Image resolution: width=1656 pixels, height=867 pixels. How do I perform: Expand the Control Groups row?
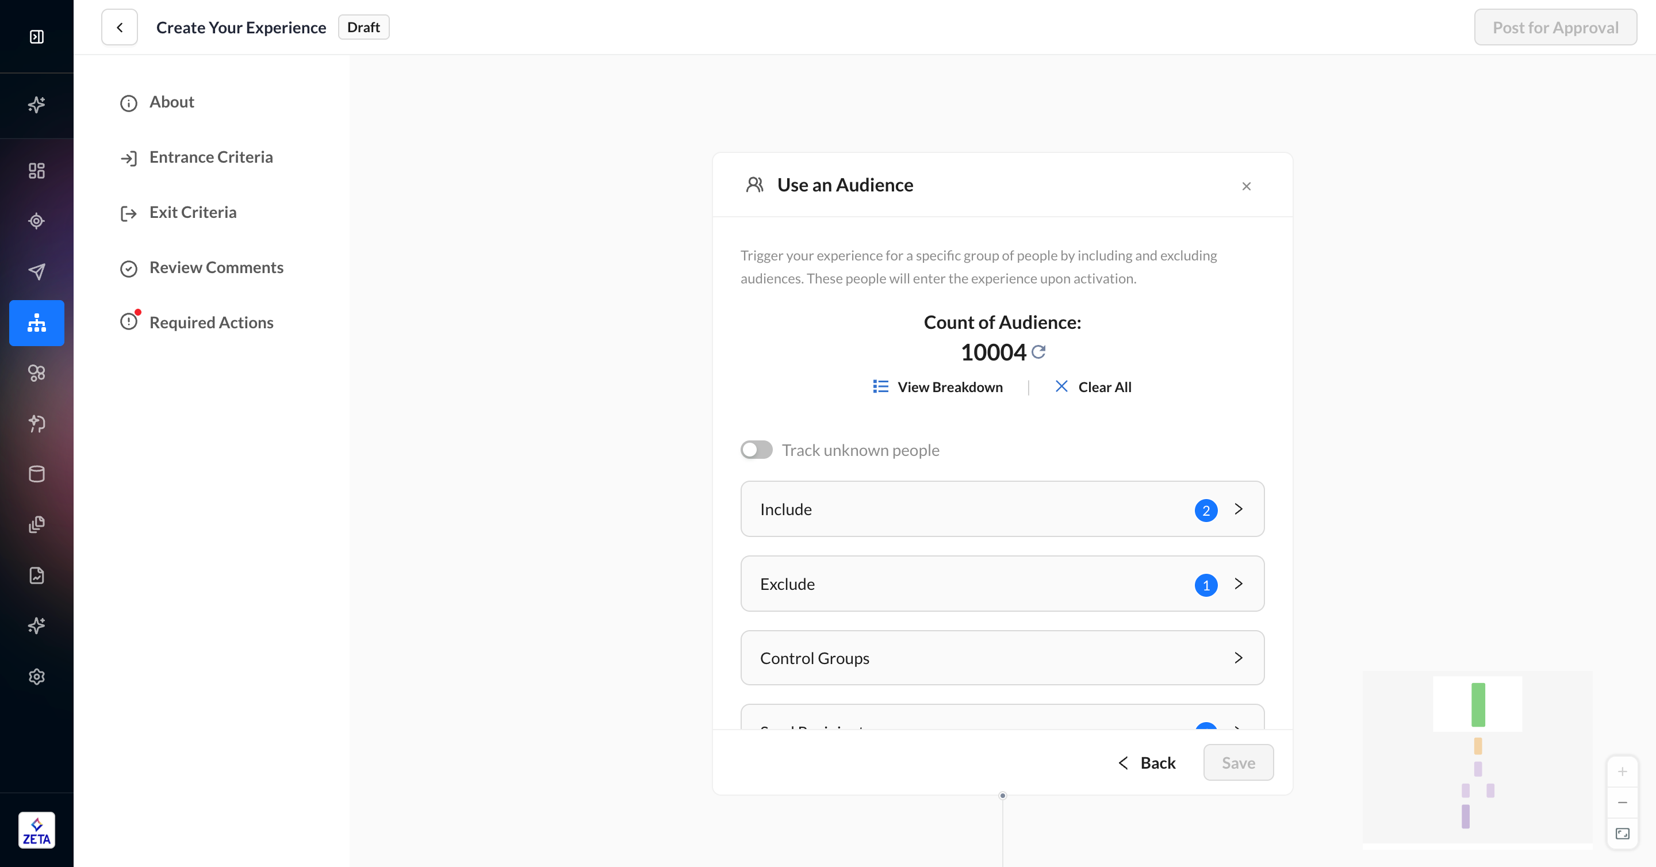pyautogui.click(x=1002, y=658)
